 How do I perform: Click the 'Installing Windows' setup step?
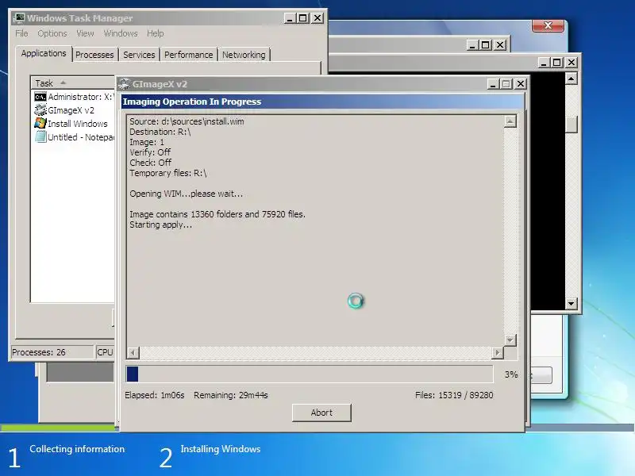click(x=221, y=449)
